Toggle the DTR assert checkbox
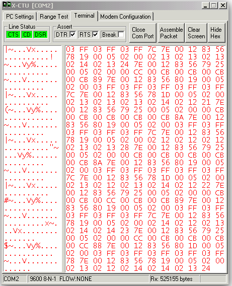 tap(72, 34)
